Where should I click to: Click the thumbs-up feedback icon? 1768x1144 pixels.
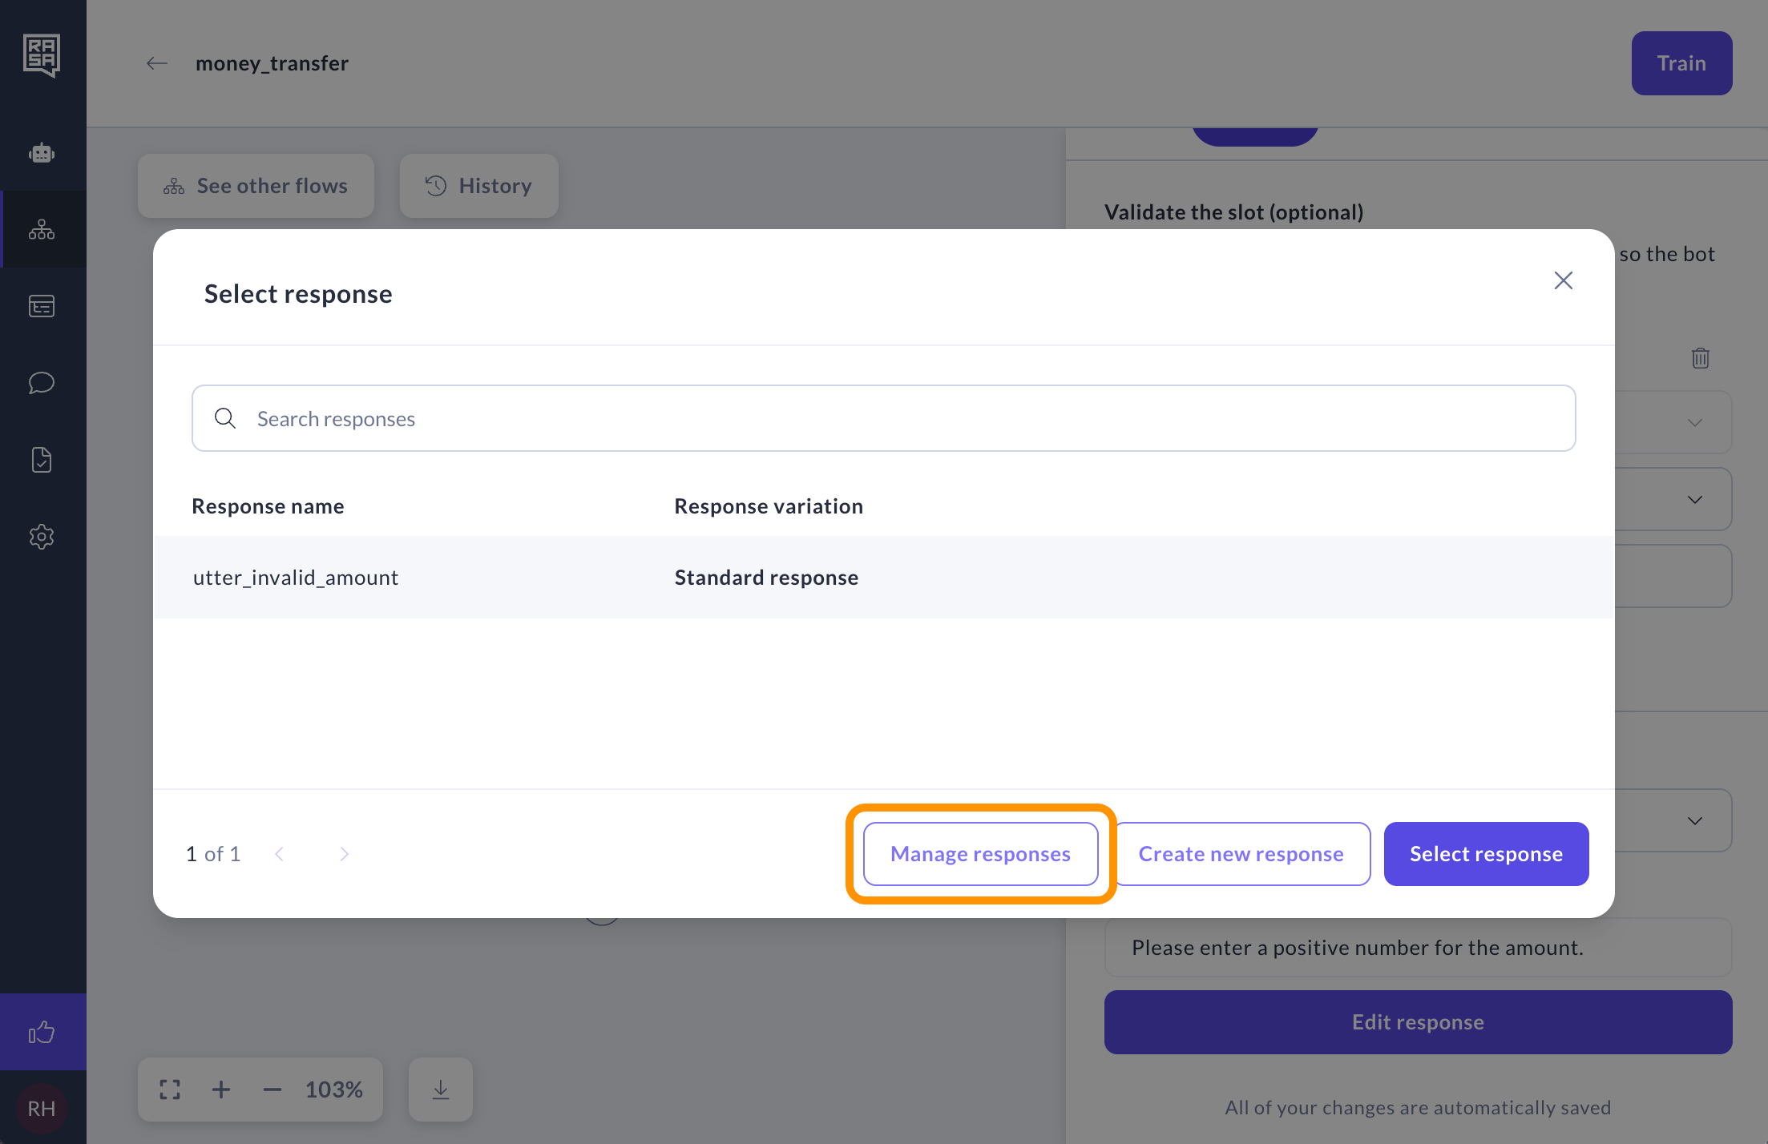click(x=42, y=1032)
